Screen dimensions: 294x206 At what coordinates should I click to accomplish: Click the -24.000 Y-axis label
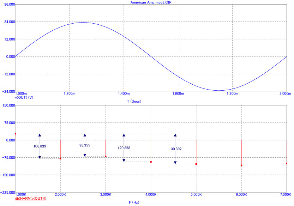click(x=8, y=91)
